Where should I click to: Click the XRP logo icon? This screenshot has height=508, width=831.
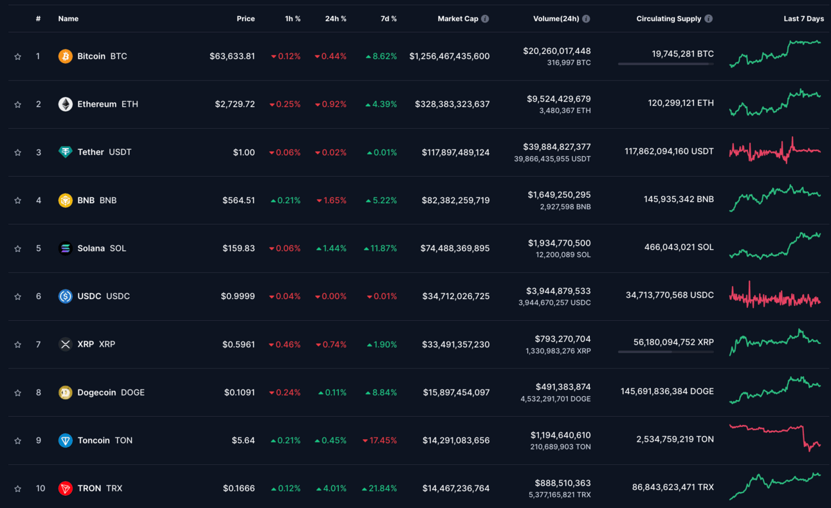tap(66, 345)
